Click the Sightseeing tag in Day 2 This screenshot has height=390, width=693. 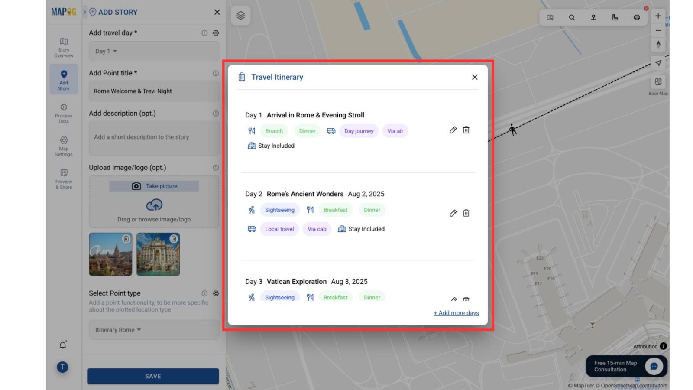click(x=280, y=210)
